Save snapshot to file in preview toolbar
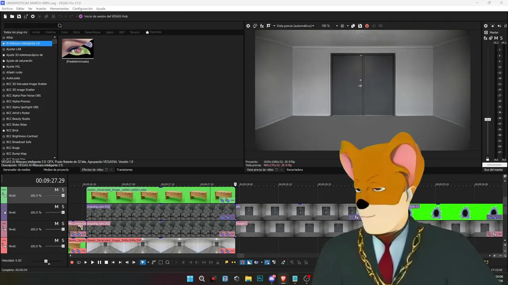The height and width of the screenshot is (285, 508). pyautogui.click(x=360, y=26)
